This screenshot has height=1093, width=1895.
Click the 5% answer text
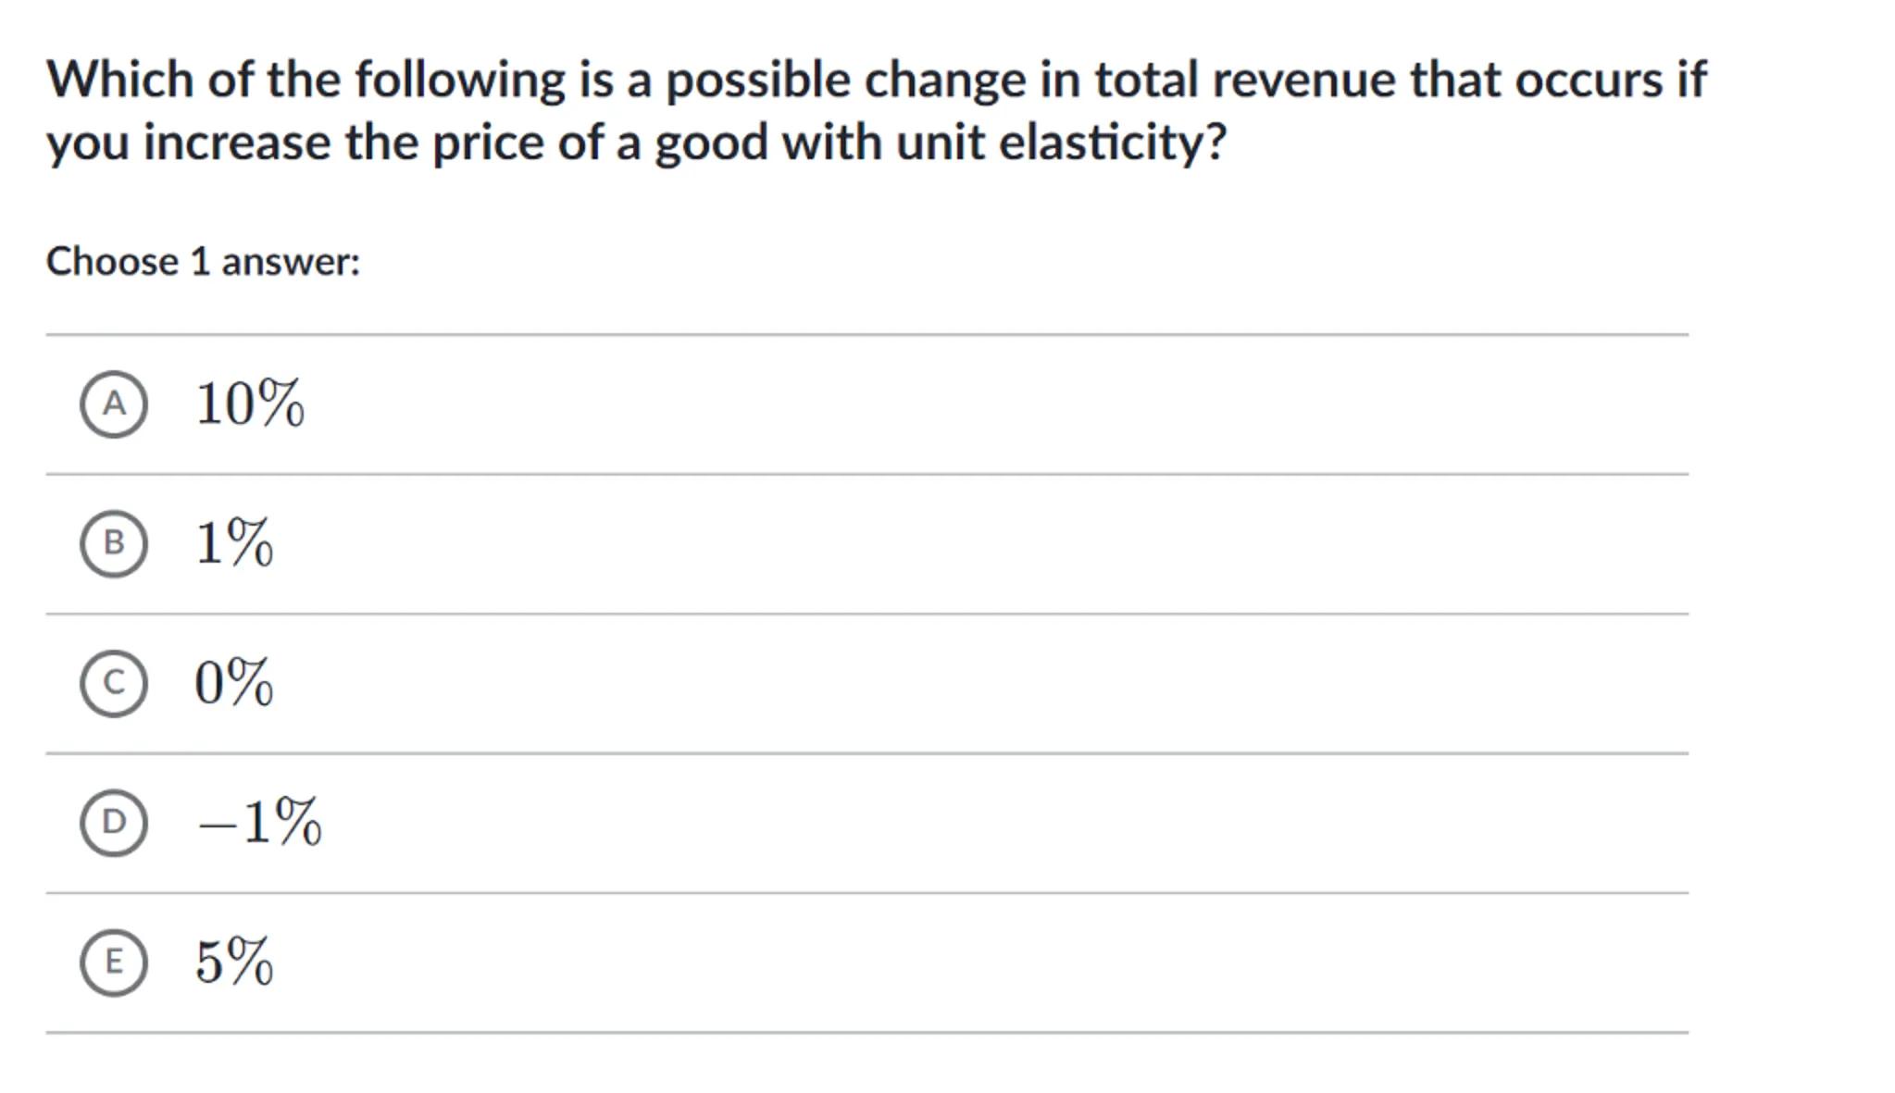(x=234, y=963)
